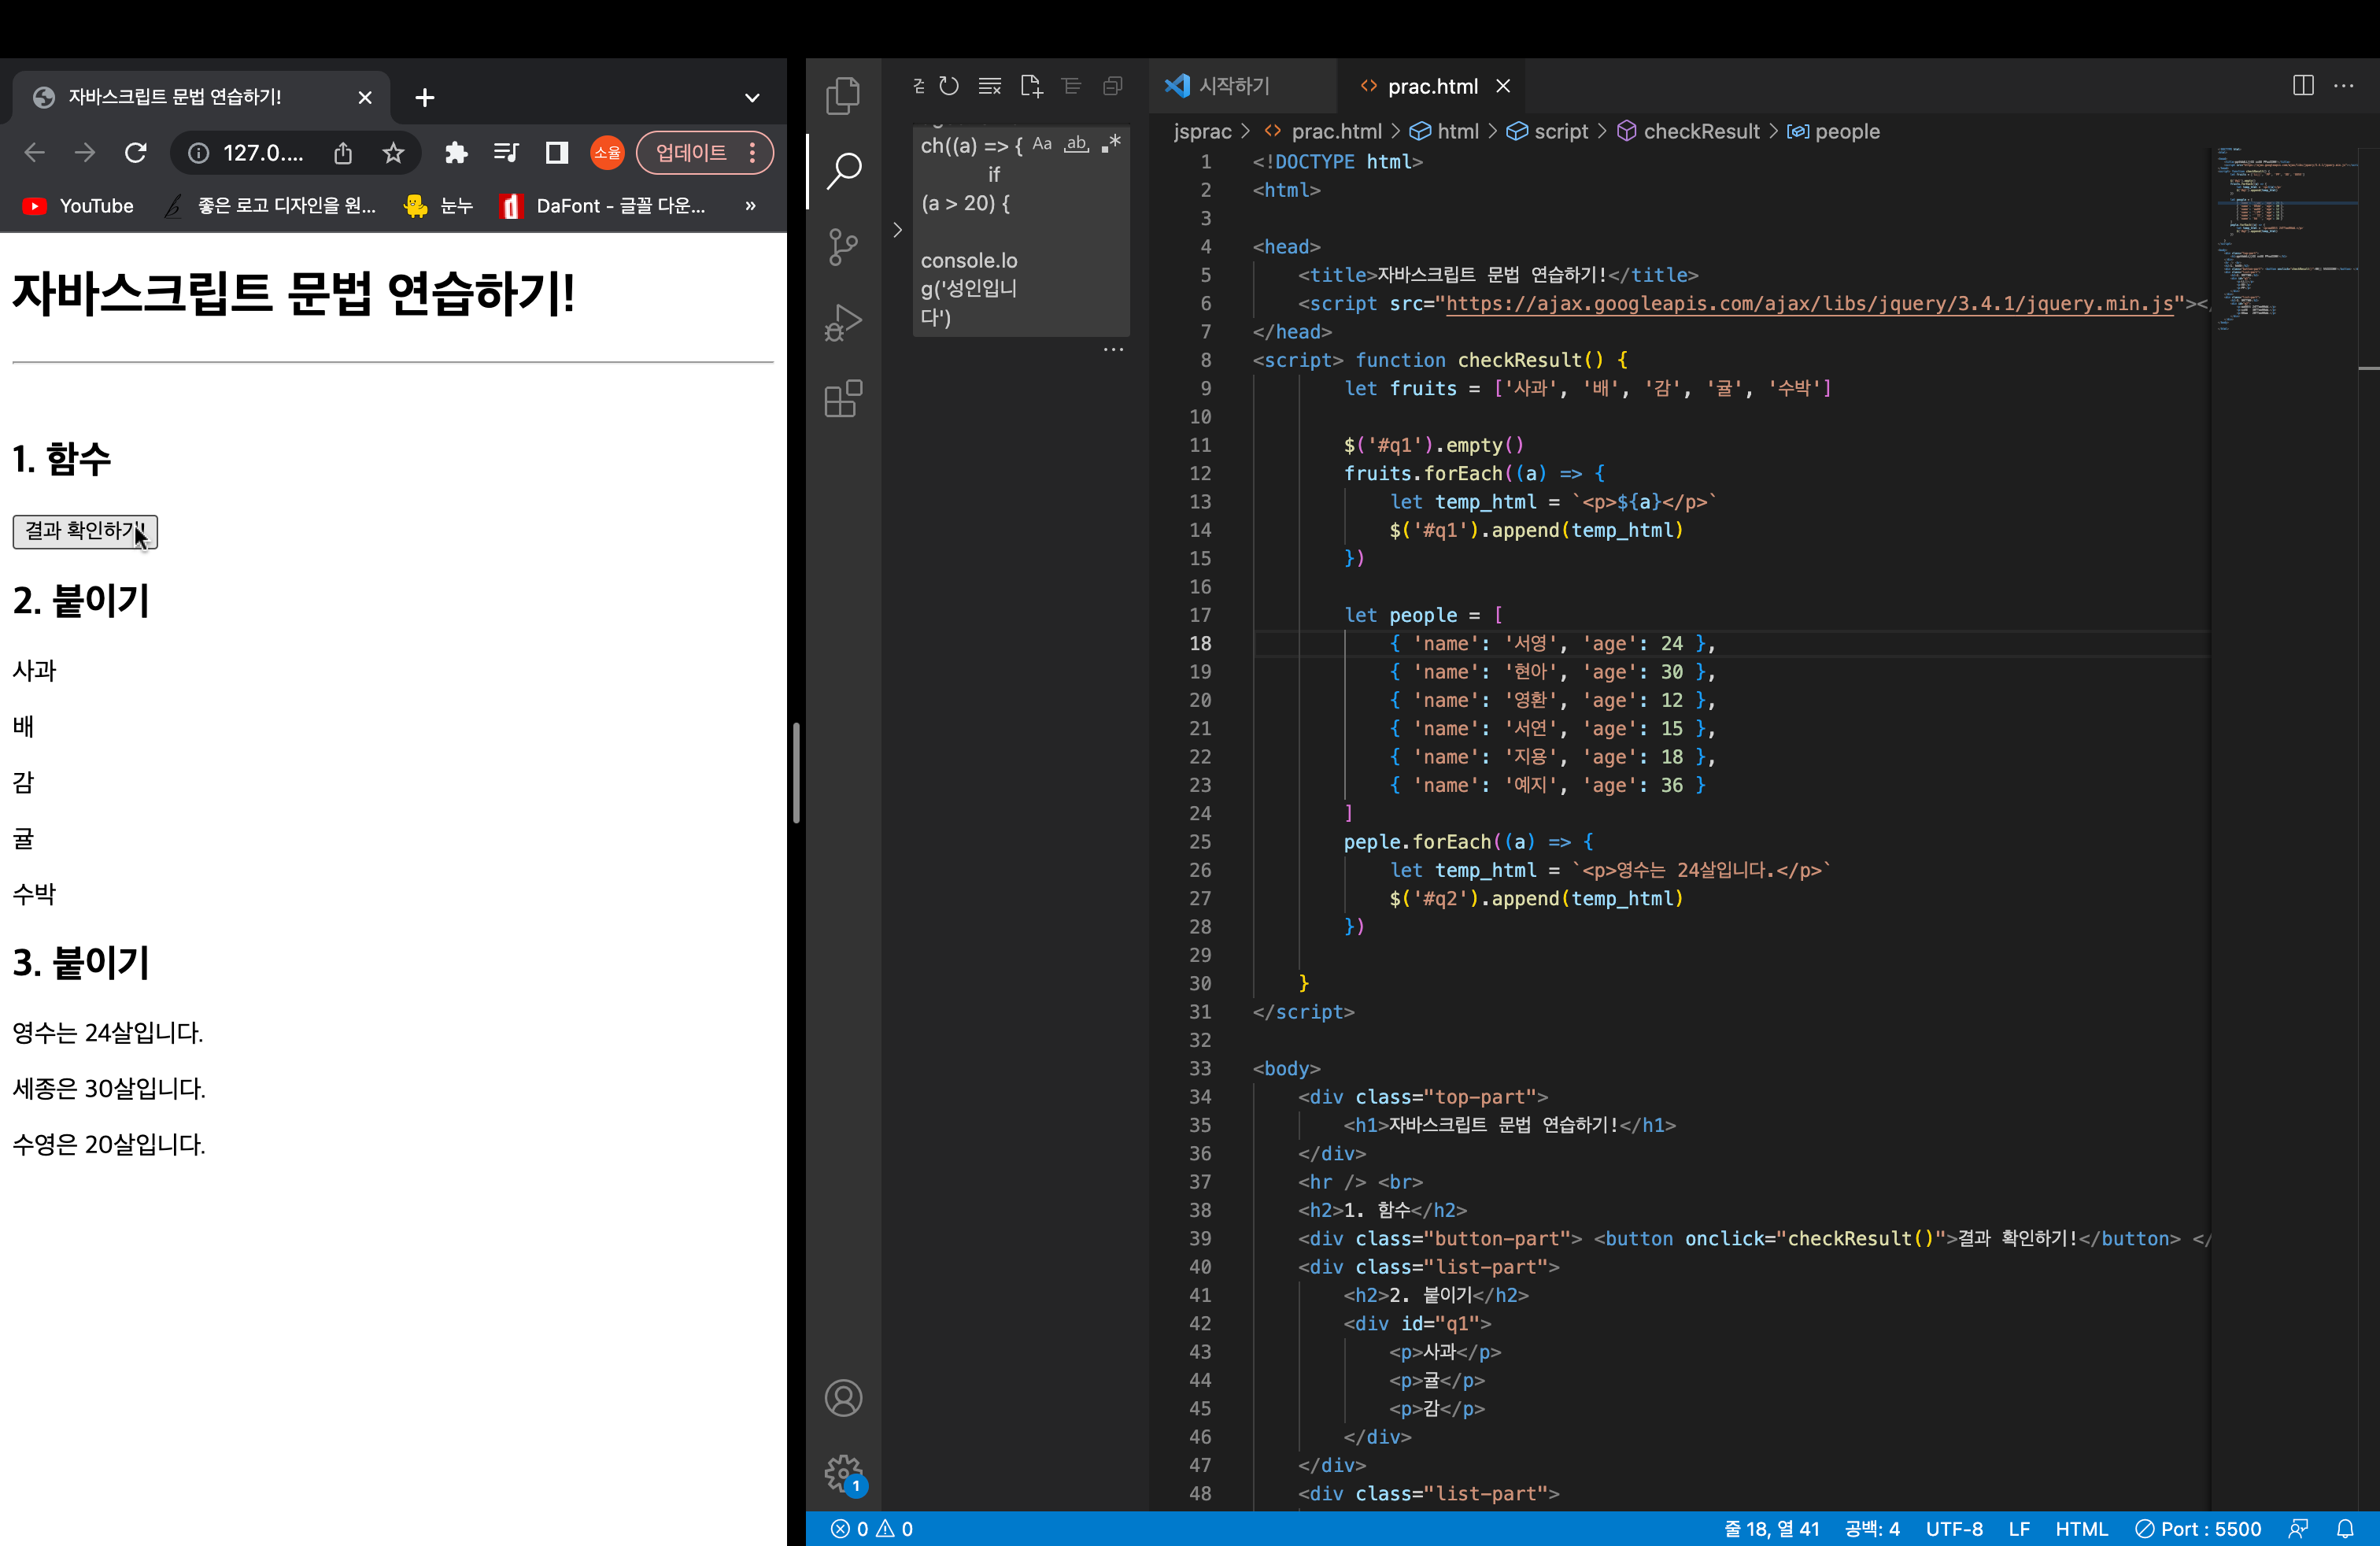2380x1546 pixels.
Task: Open the DaFont bookmark
Action: point(603,206)
